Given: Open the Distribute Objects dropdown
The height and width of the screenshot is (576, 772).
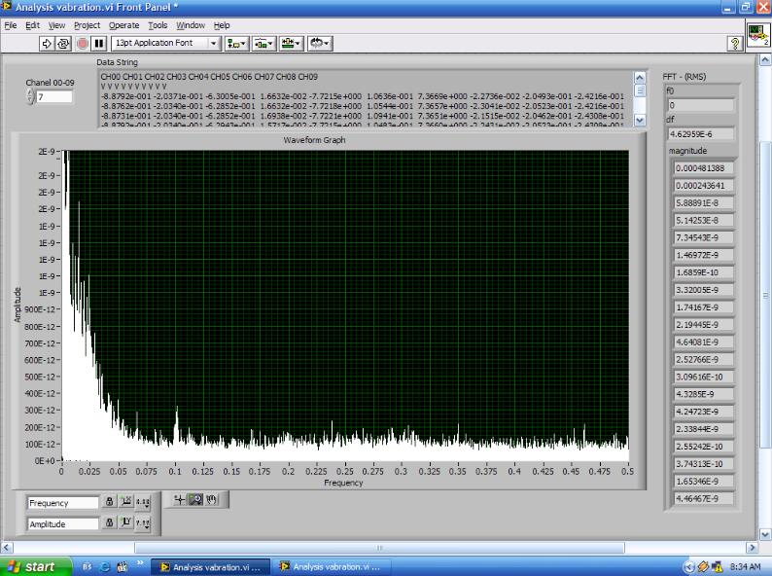Looking at the screenshot, I should 263,44.
